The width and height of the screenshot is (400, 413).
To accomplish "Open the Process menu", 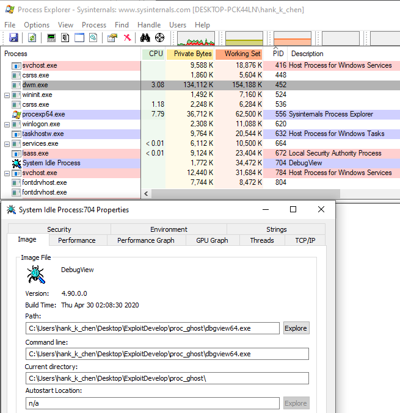I will coord(94,25).
